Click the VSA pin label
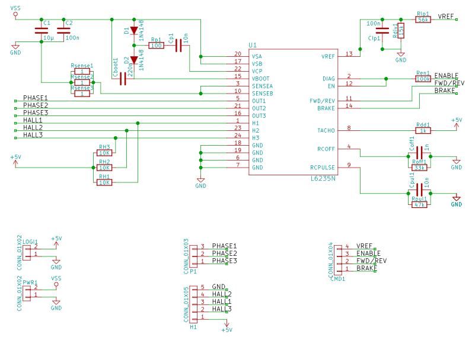472x337 pixels. pos(257,56)
